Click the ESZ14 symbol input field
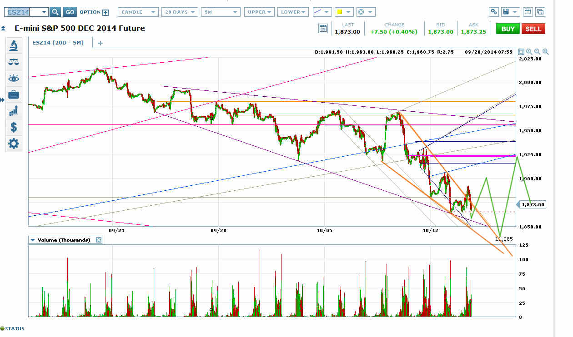The width and height of the screenshot is (573, 337). (x=24, y=12)
